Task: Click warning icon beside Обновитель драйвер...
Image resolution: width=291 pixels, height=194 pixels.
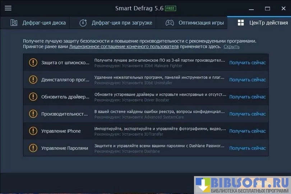Action: [33, 97]
